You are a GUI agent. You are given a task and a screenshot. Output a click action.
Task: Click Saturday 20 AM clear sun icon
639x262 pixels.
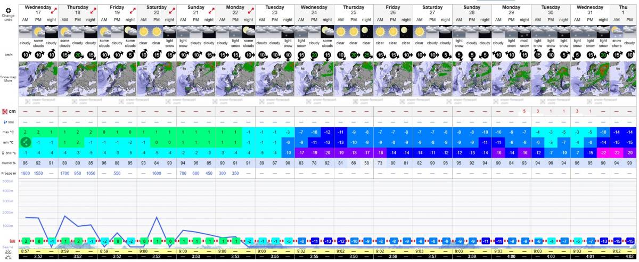[x=143, y=32]
